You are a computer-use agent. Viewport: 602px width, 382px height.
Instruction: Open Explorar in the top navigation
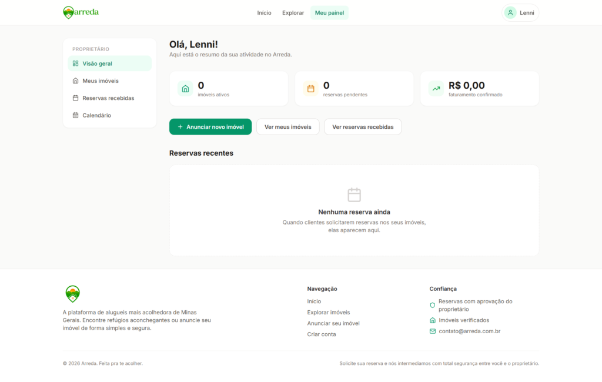293,13
